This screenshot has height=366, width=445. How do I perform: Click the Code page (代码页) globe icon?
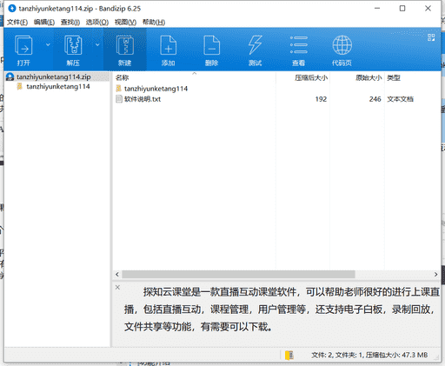[342, 45]
